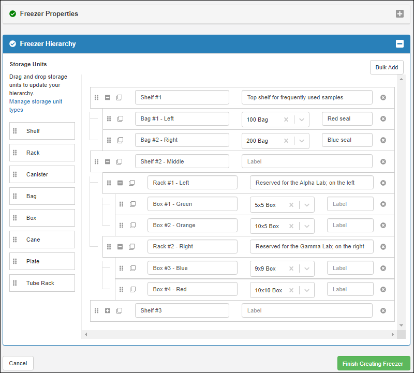
Task: Collapse the Rack #2 - Right node
Action: pyautogui.click(x=120, y=247)
